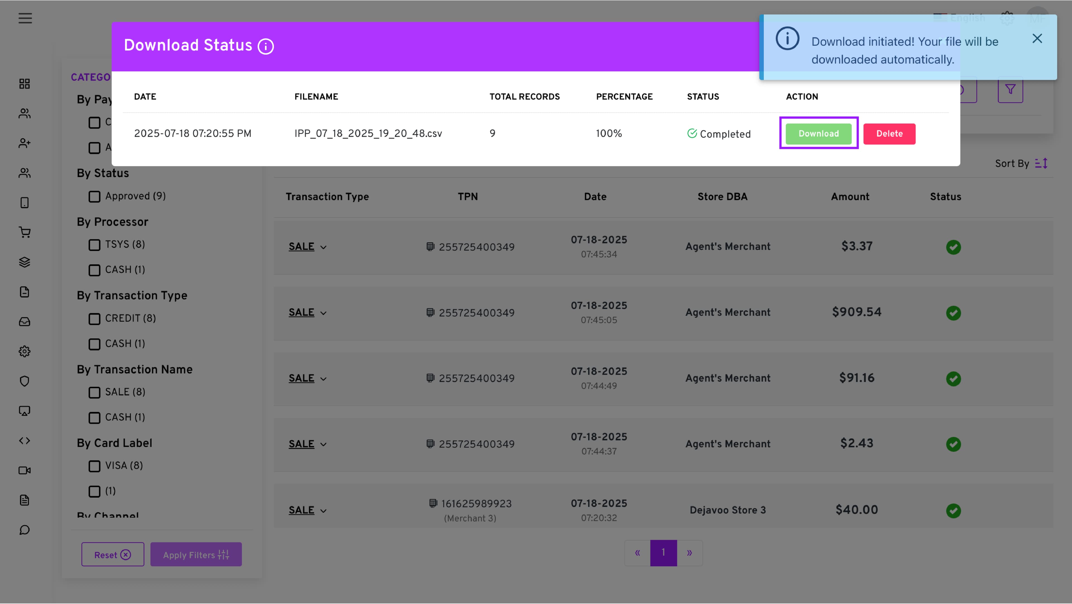Dismiss the Download initiated notification
Image resolution: width=1072 pixels, height=604 pixels.
pos(1037,39)
